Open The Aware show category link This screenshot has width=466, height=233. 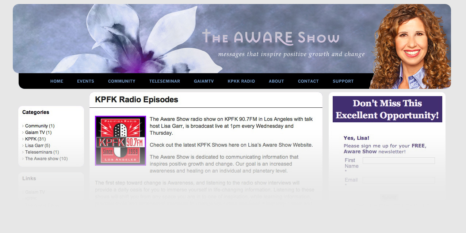[42, 159]
